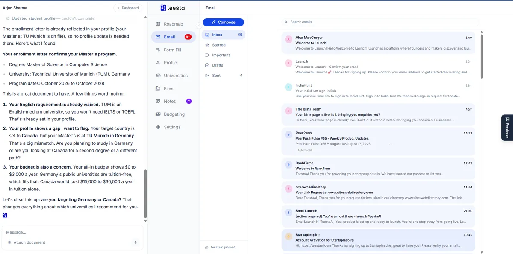Focus the Search emails field

tap(380, 22)
